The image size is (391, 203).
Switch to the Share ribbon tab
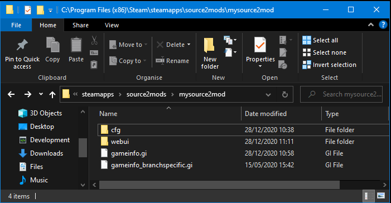click(80, 25)
